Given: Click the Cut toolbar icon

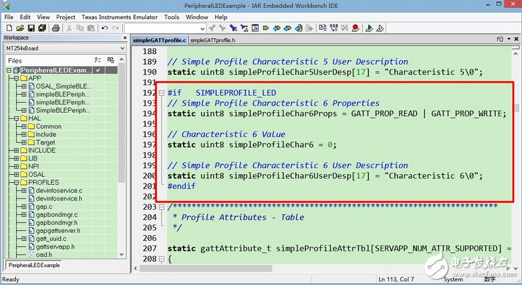Looking at the screenshot, I should click(x=70, y=28).
